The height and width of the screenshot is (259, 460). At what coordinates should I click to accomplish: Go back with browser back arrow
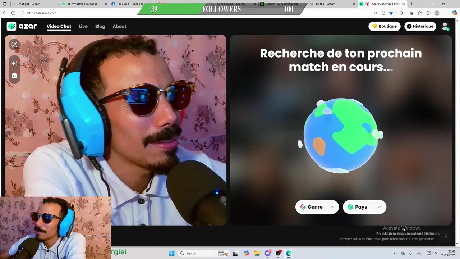click(x=4, y=13)
